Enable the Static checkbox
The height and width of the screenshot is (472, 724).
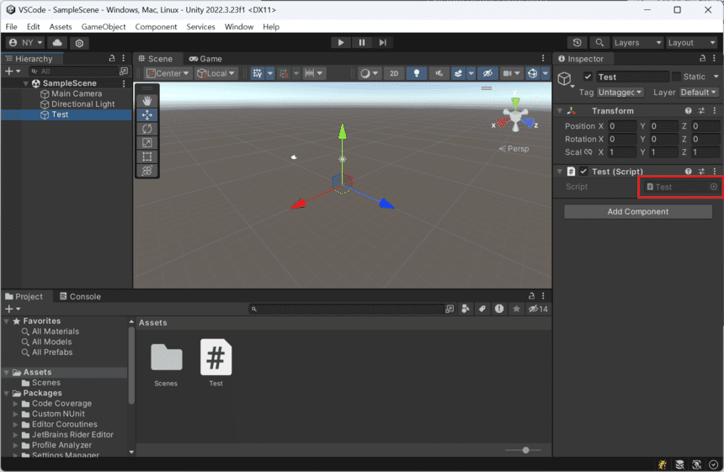[x=676, y=77]
